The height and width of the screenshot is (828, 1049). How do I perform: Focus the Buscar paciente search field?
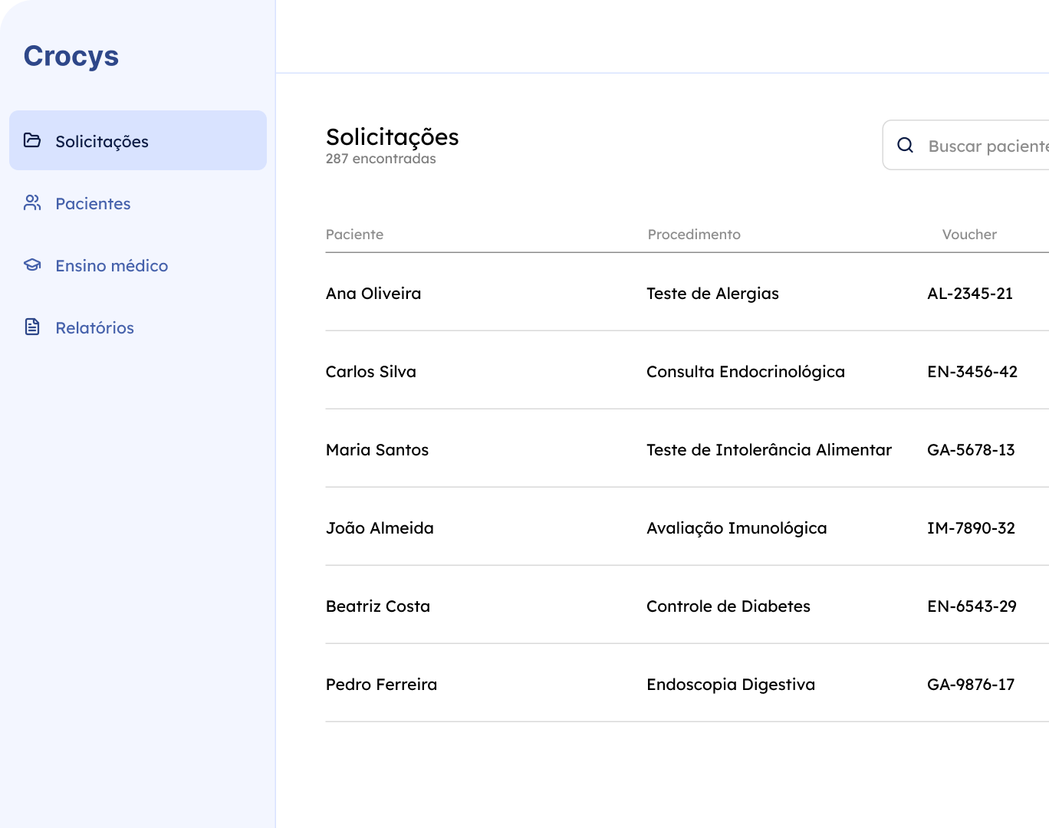986,146
